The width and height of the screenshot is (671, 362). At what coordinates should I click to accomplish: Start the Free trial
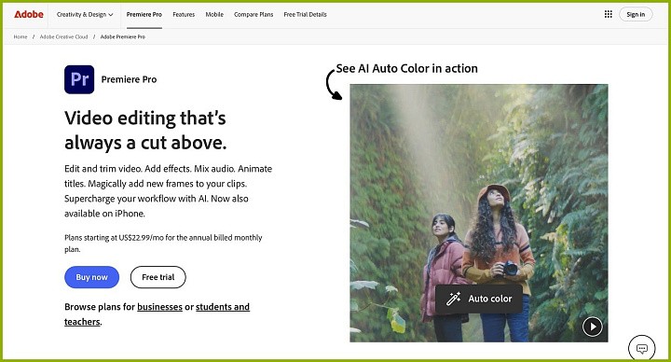pos(157,277)
